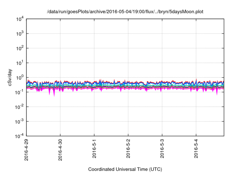Click the 10^4 y-axis tick label

click(x=20, y=19)
